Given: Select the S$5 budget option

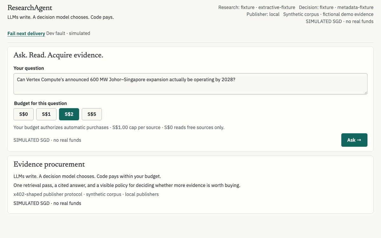Looking at the screenshot, I should pos(92,114).
